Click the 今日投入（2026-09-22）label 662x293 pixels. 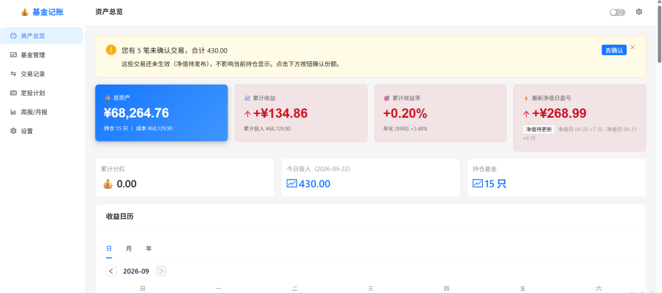point(319,169)
